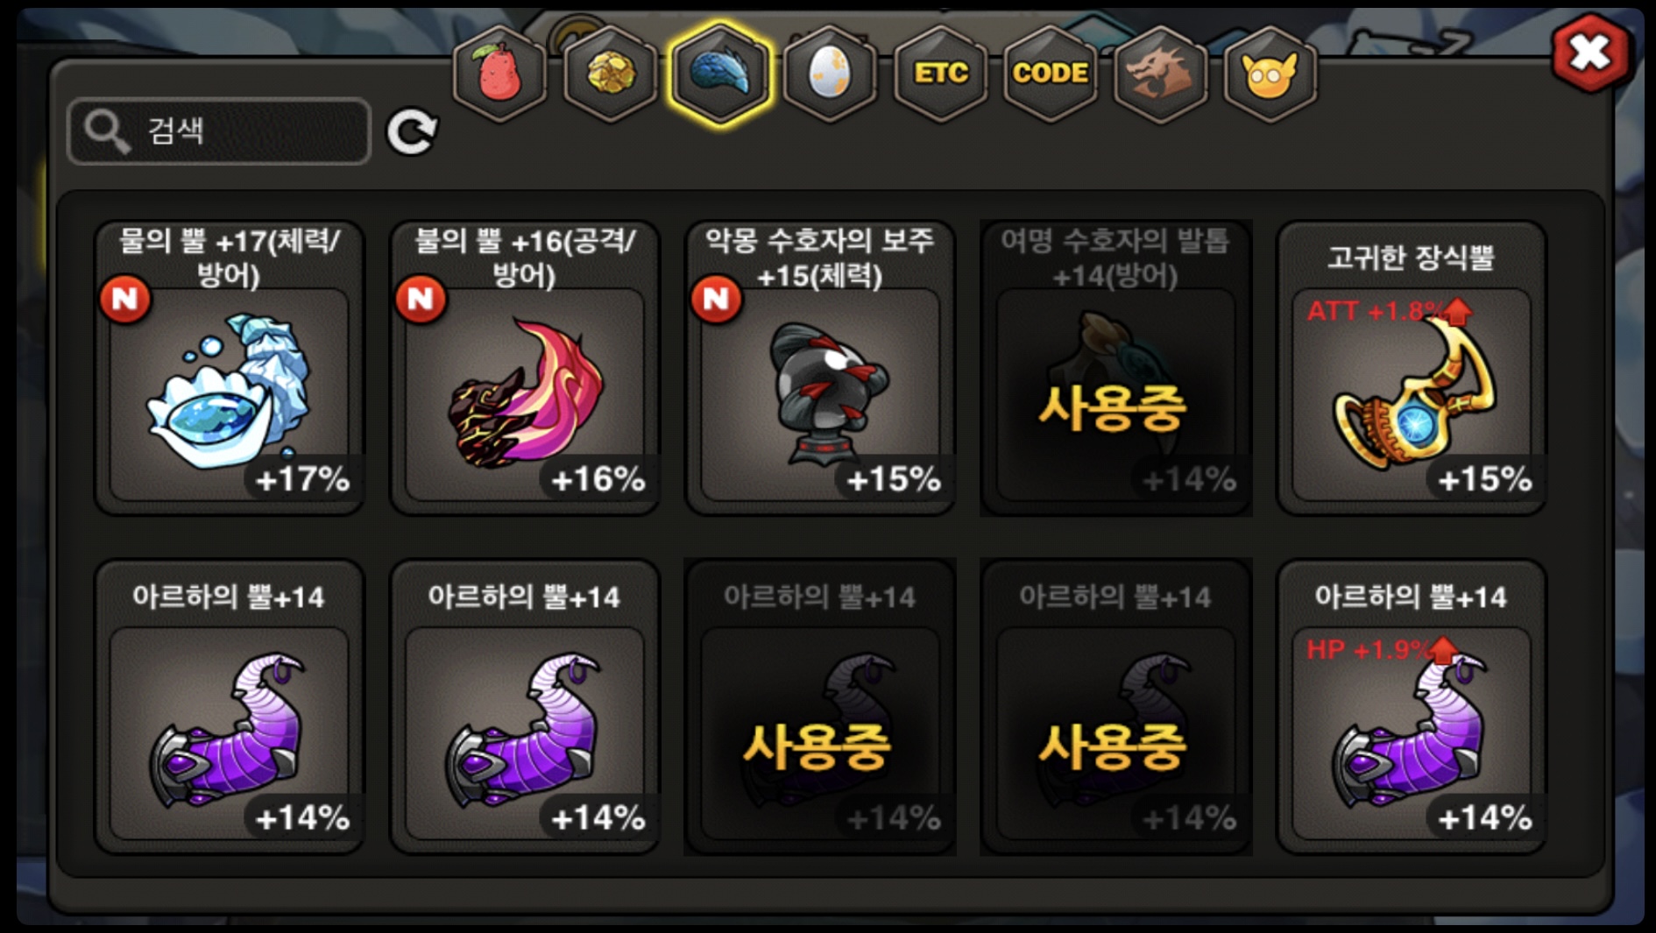The height and width of the screenshot is (933, 1656).
Task: Click the 검색 search input field
Action: pos(219,131)
